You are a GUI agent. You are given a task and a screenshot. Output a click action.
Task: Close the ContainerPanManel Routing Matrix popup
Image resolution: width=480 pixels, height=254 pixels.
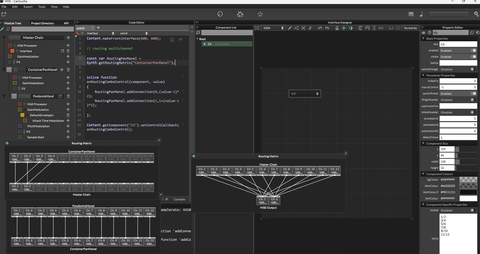pyautogui.click(x=159, y=140)
